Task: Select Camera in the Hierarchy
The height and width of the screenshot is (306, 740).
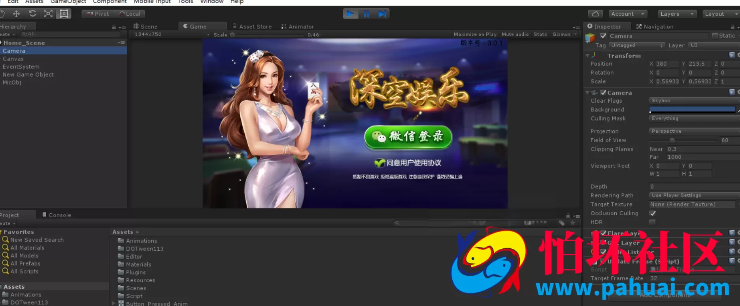Action: tap(63, 51)
